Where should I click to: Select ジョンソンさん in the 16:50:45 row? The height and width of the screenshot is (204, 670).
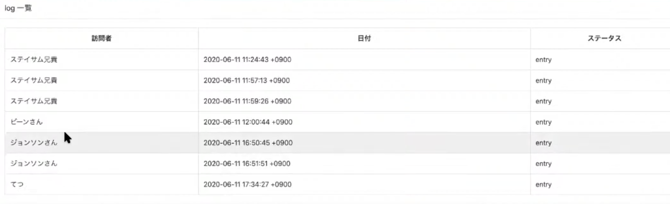[34, 143]
